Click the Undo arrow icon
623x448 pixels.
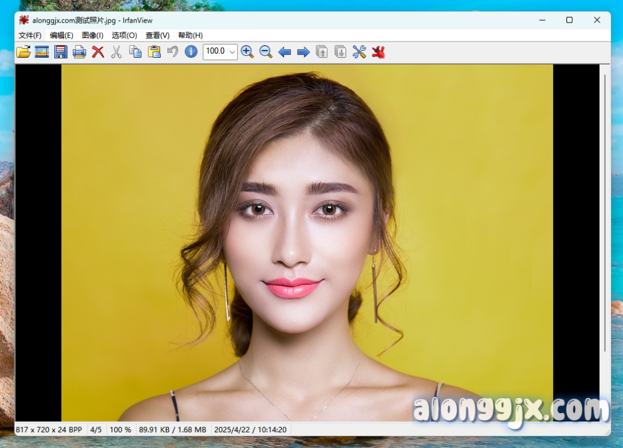pyautogui.click(x=173, y=52)
